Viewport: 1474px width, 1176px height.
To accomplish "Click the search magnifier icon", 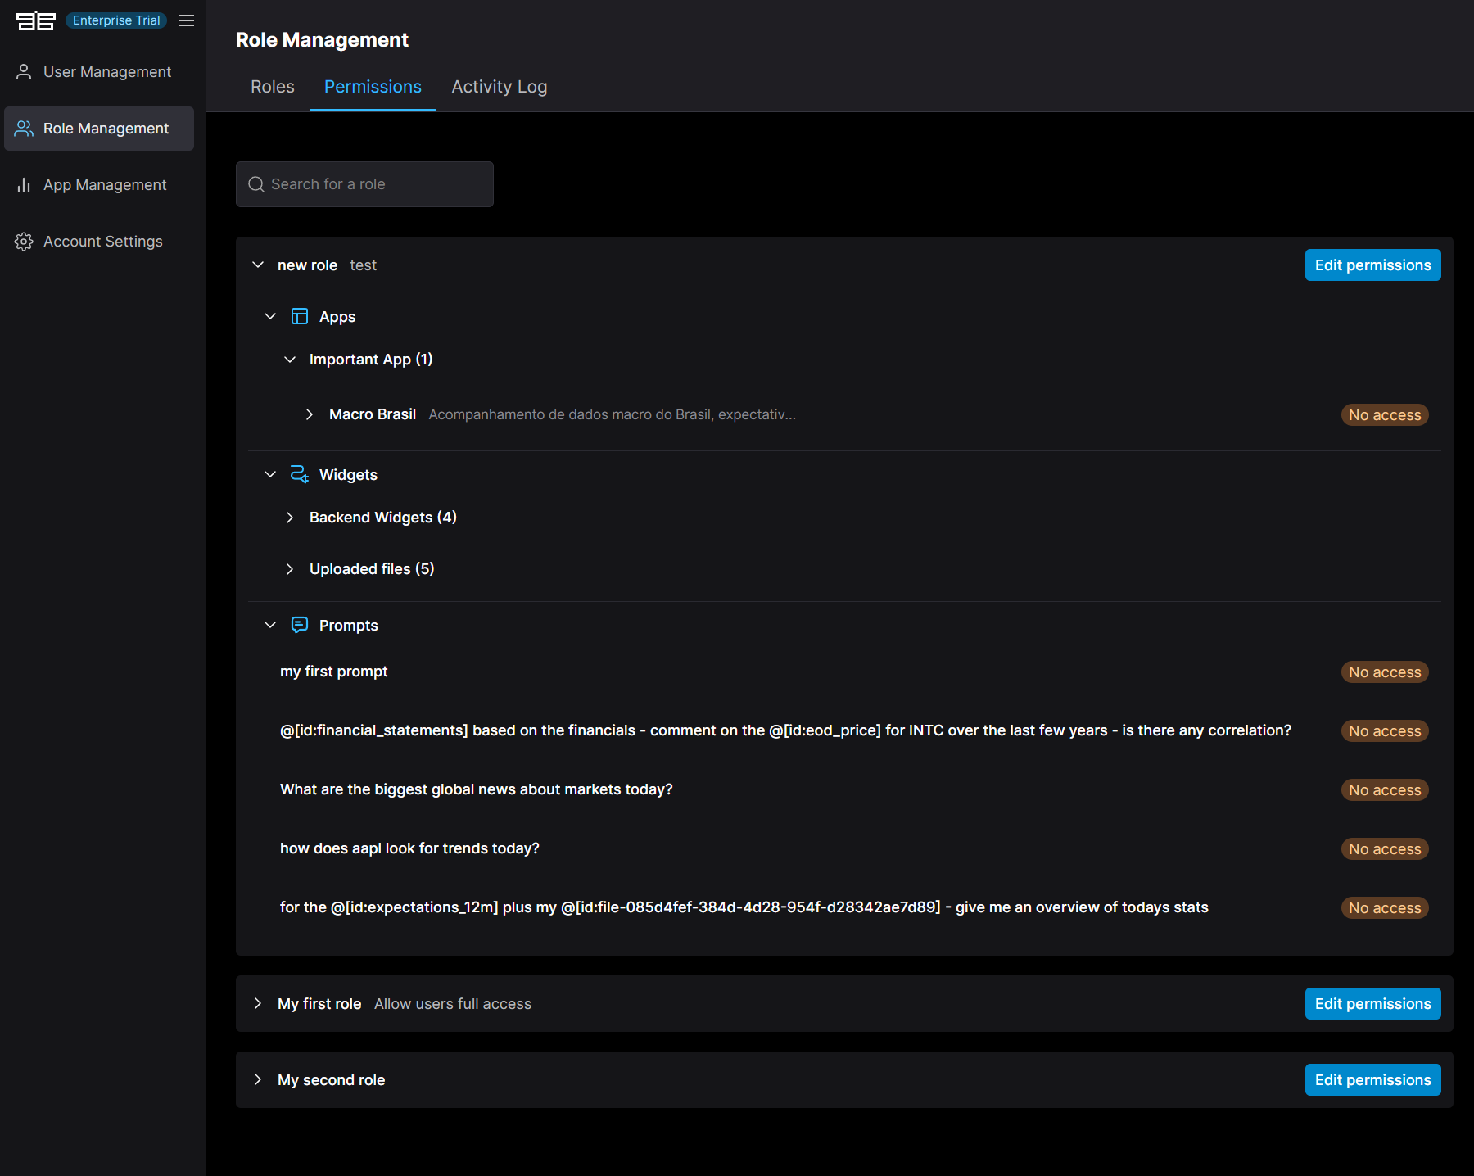I will click(x=256, y=184).
